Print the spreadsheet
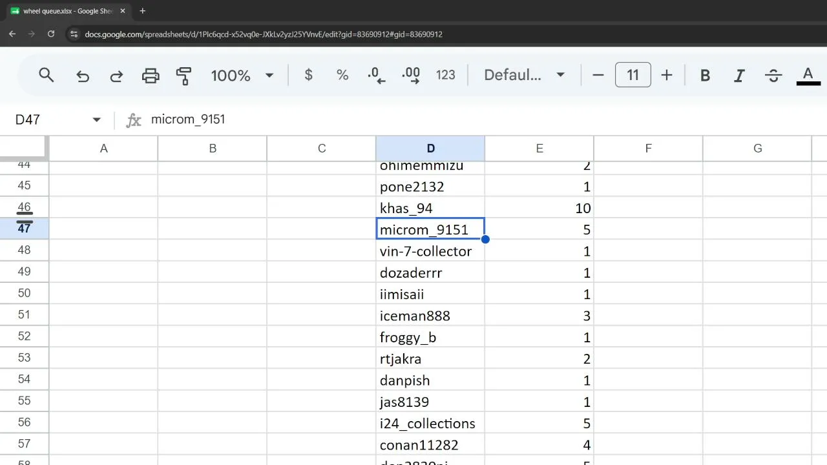This screenshot has height=465, width=827. [151, 76]
